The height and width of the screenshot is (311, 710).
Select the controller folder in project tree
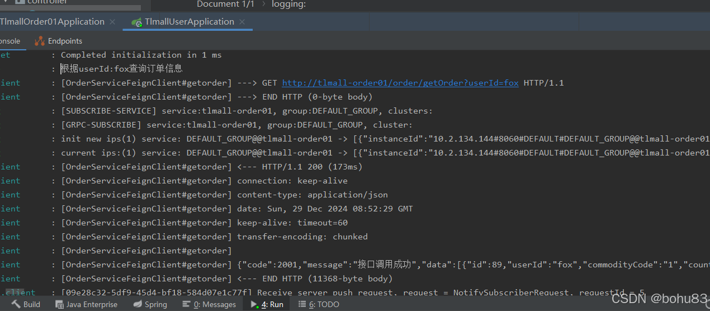(x=48, y=2)
